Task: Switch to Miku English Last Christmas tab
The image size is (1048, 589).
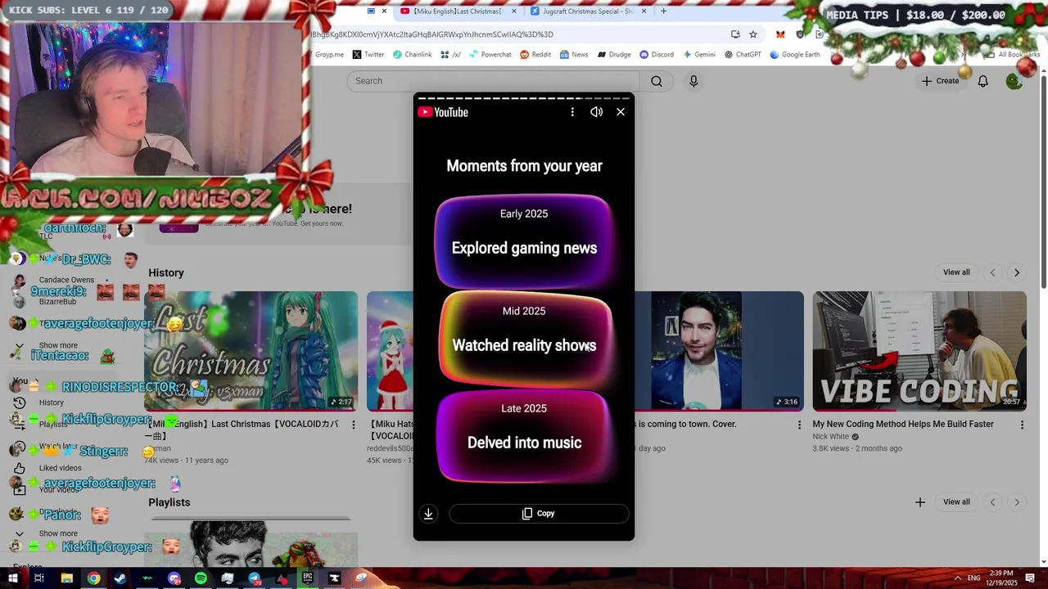Action: (x=458, y=11)
